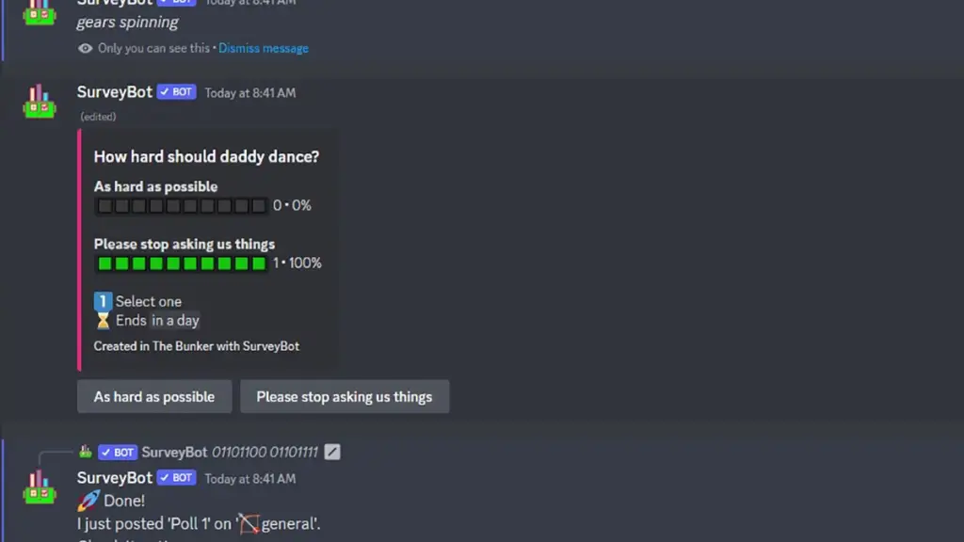964x542 pixels.
Task: Click the hourglass emoji next to Ends in a day
Action: coord(103,321)
